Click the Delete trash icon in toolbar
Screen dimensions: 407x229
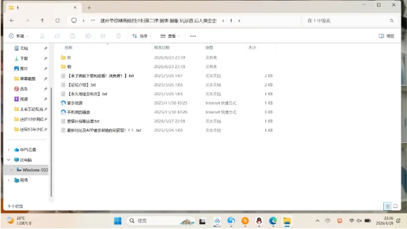pyautogui.click(x=118, y=36)
